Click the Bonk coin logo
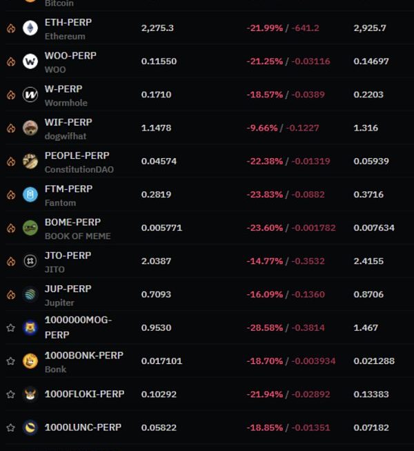Image resolution: width=414 pixels, height=451 pixels. [30, 361]
